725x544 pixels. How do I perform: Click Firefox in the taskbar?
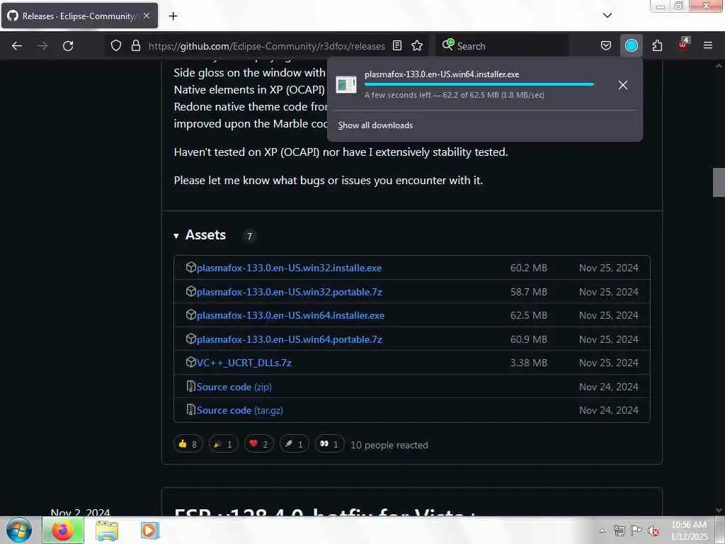63,530
